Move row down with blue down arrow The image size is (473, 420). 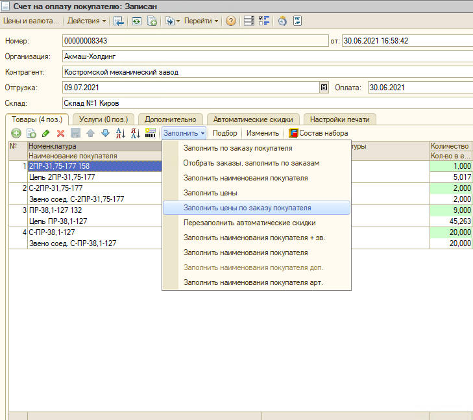click(x=105, y=133)
